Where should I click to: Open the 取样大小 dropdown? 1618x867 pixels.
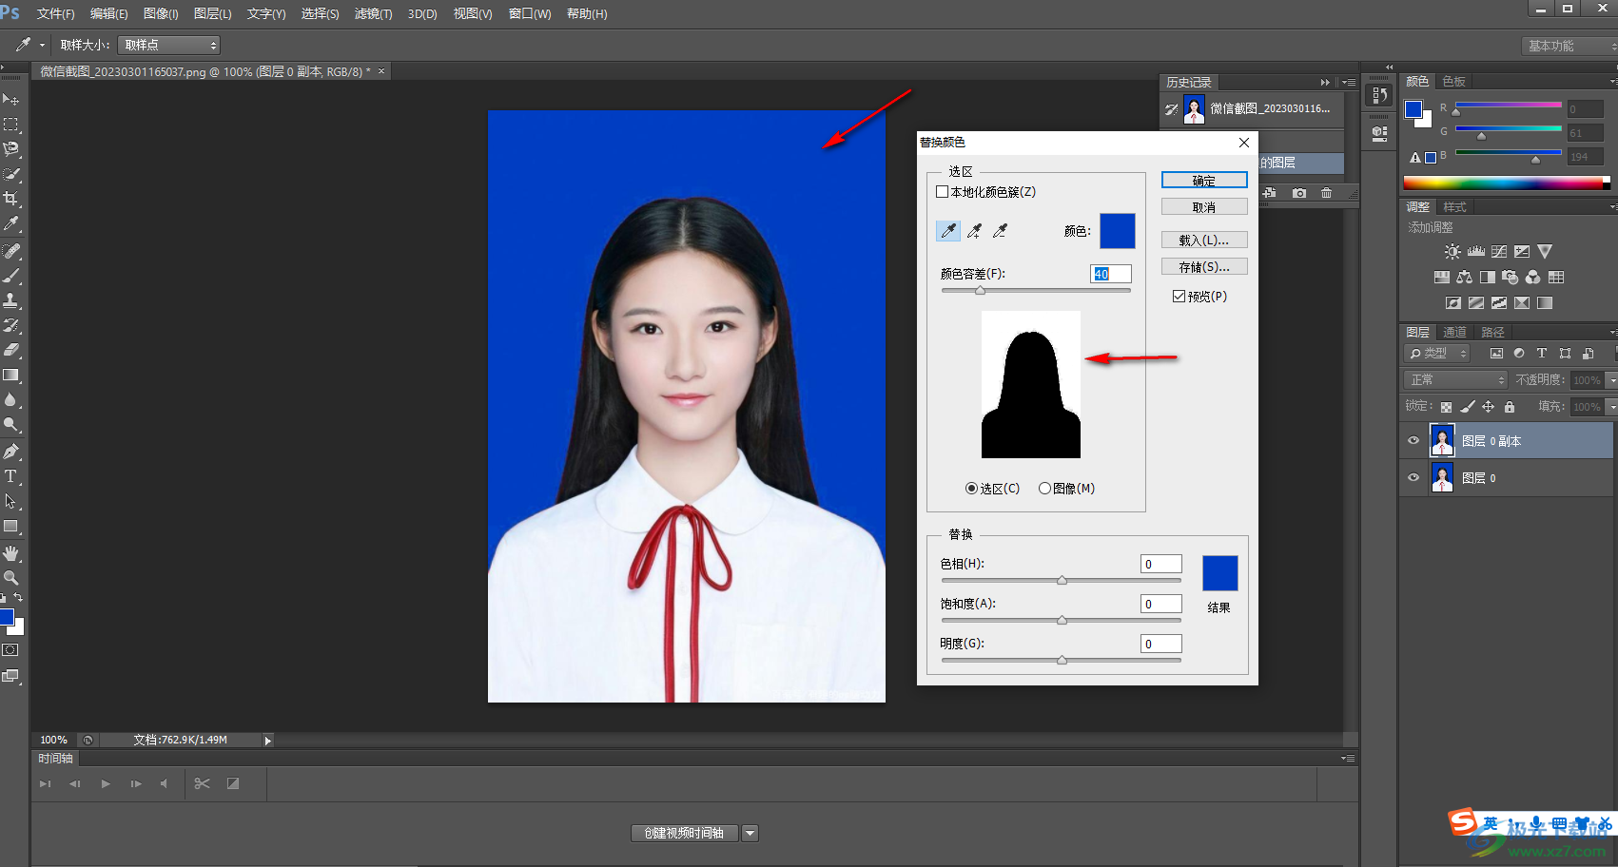[168, 45]
